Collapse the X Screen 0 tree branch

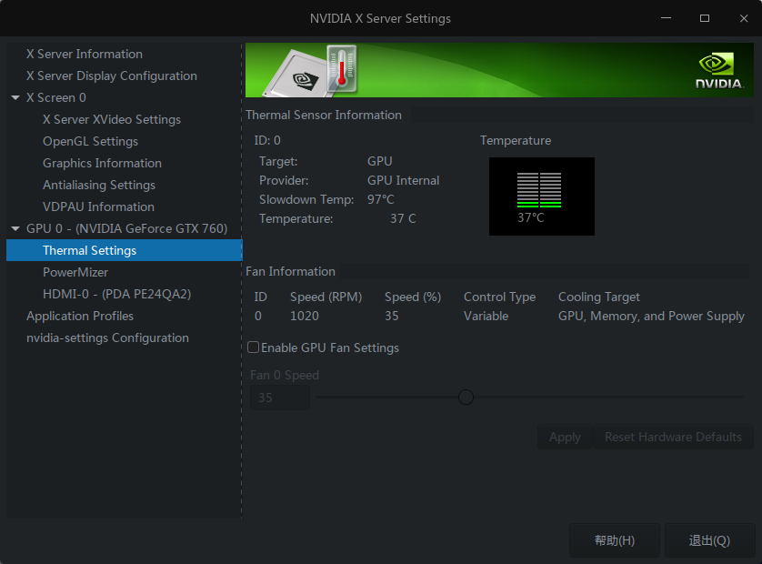[x=14, y=97]
